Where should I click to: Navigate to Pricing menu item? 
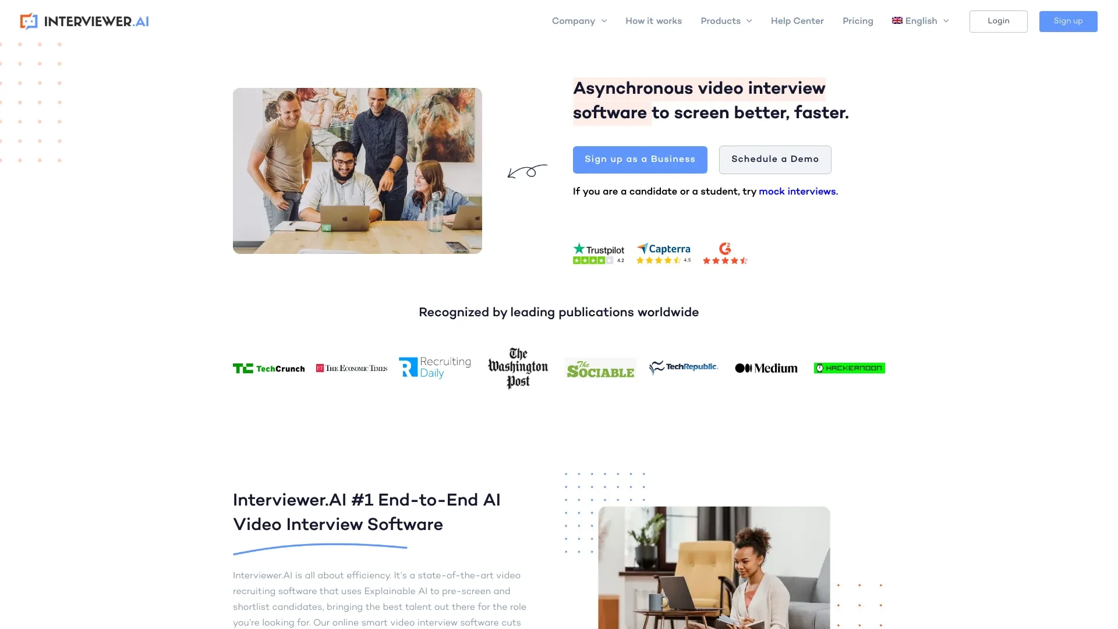858,21
